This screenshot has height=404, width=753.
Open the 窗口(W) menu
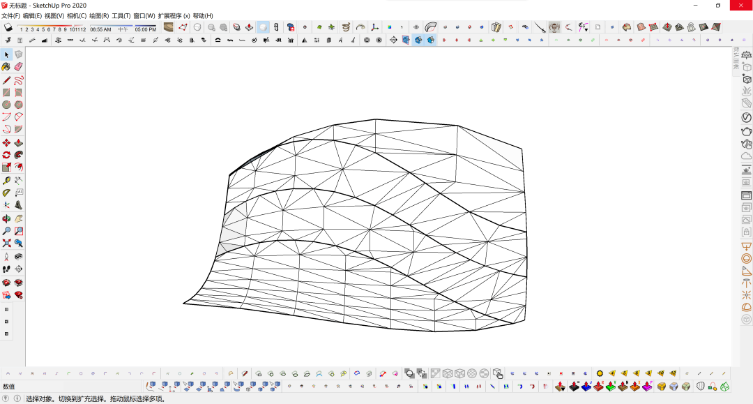tap(144, 15)
